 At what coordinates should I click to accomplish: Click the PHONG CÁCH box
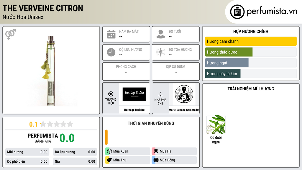coord(126,71)
